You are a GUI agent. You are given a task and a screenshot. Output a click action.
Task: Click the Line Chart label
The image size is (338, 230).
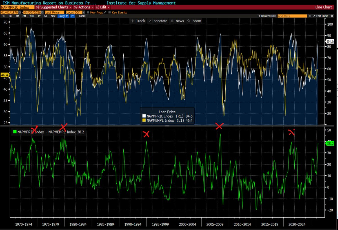[323, 7]
